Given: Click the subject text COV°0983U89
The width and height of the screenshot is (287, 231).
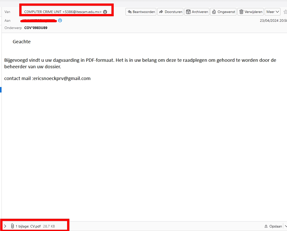Looking at the screenshot, I should click(x=36, y=28).
